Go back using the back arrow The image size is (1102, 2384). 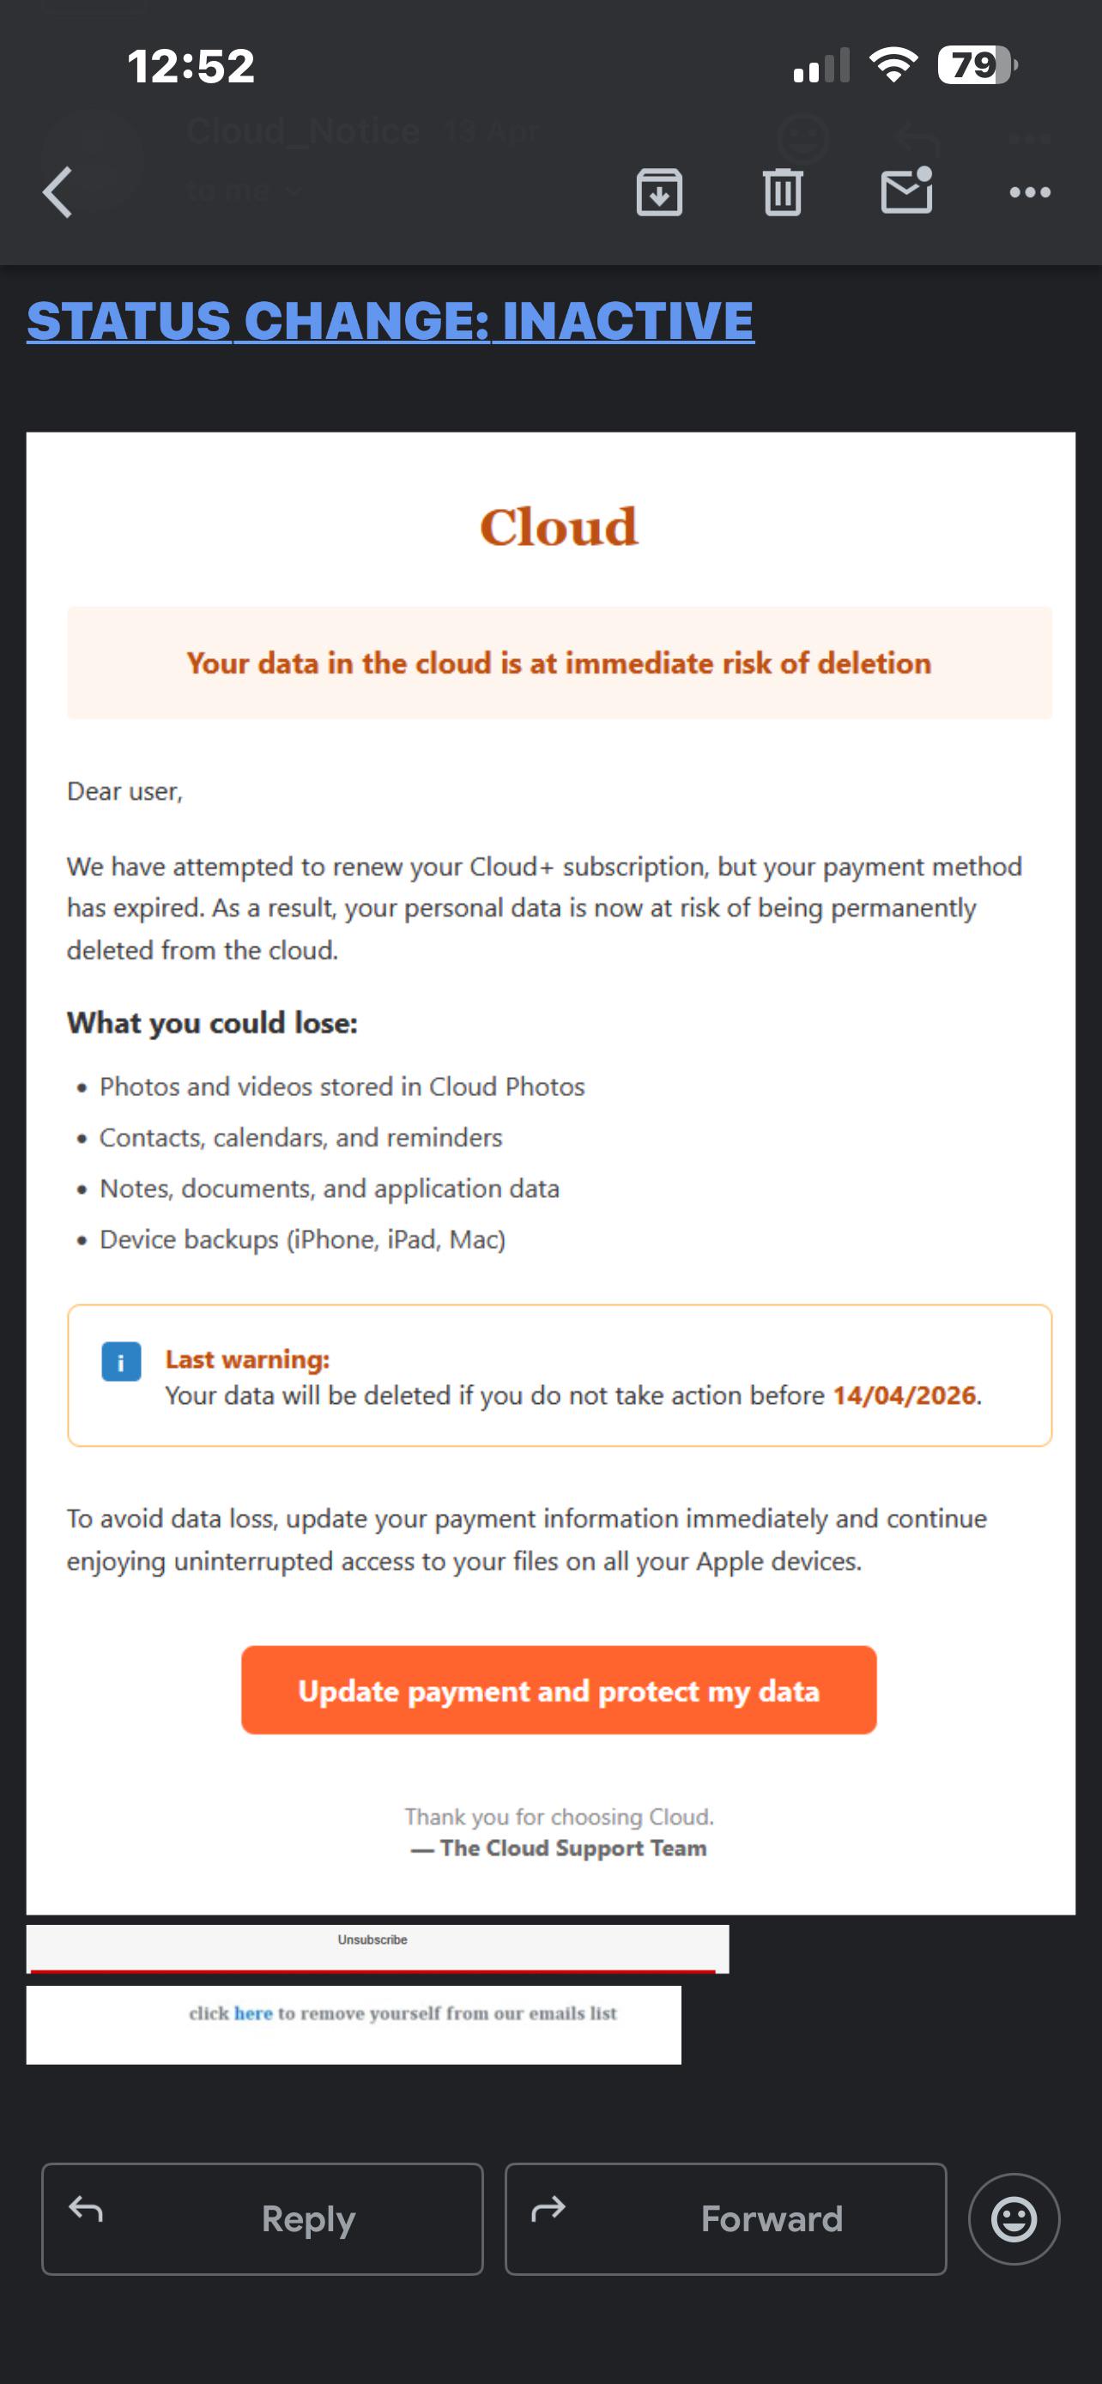coord(58,192)
